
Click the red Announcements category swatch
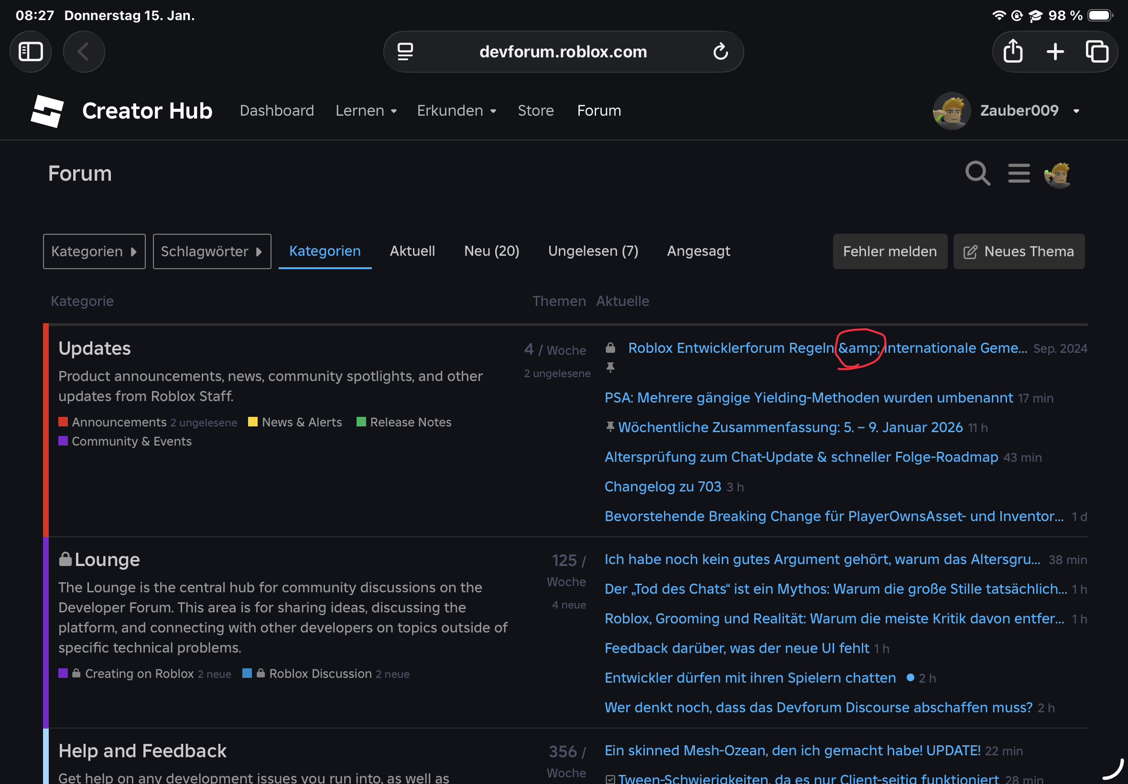(63, 422)
